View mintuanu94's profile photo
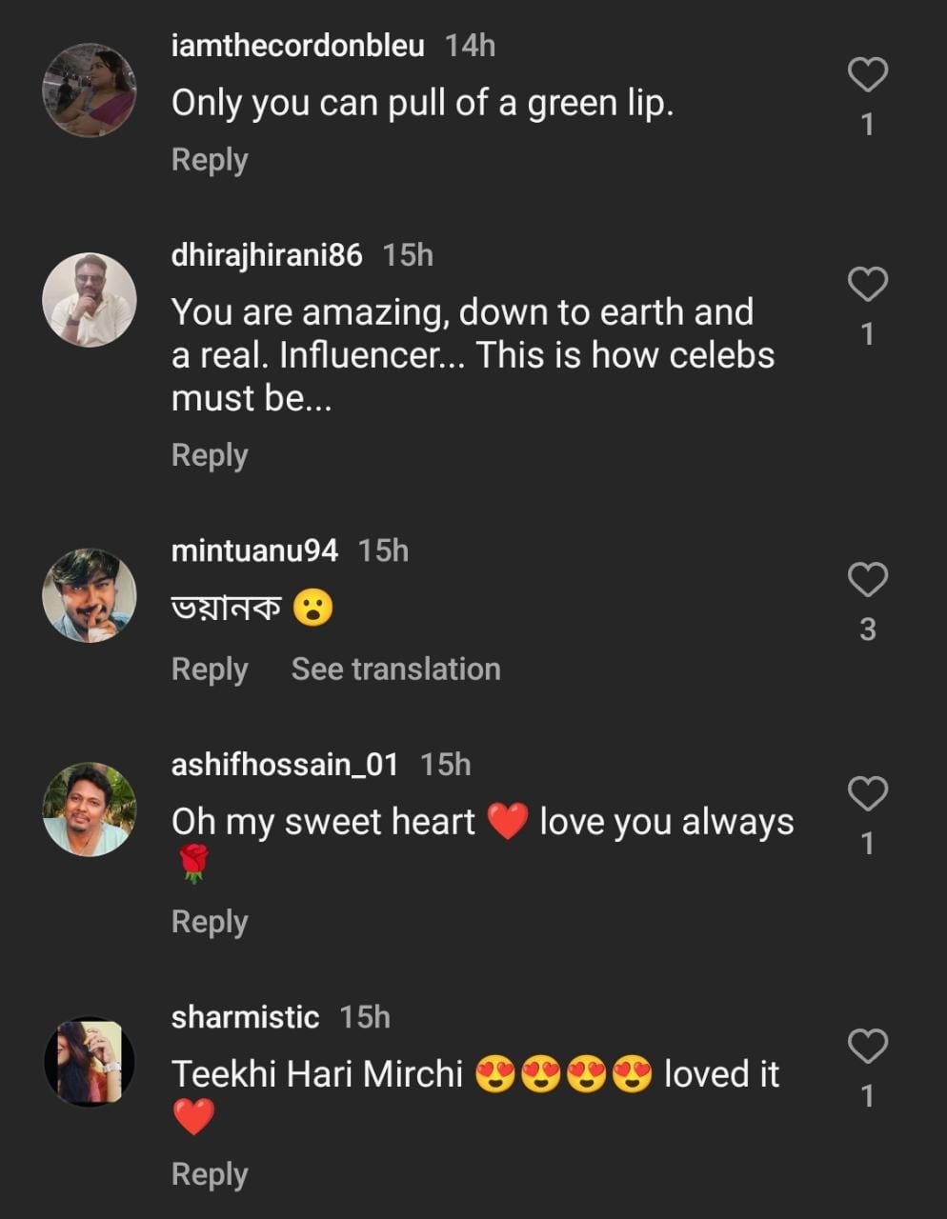 pos(90,595)
